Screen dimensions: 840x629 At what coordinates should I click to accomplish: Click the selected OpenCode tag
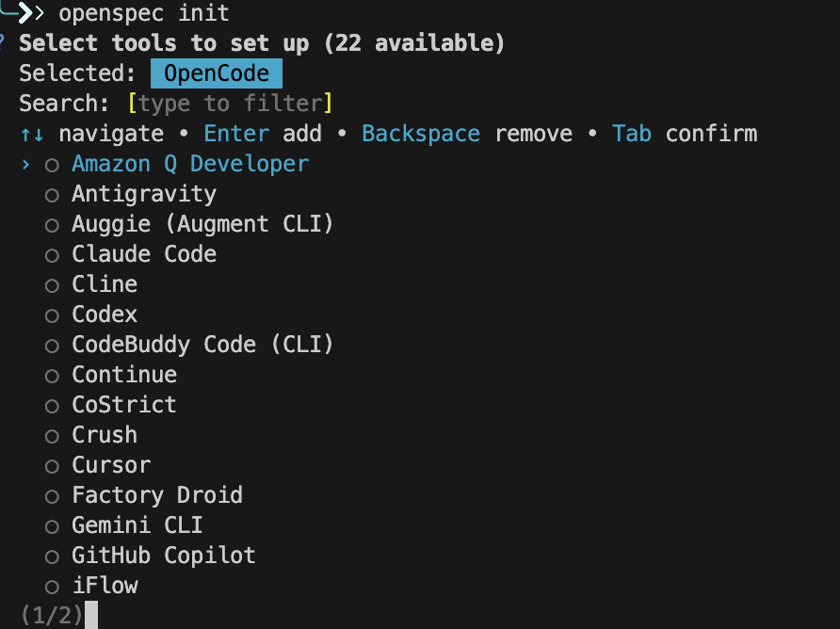[x=217, y=73]
